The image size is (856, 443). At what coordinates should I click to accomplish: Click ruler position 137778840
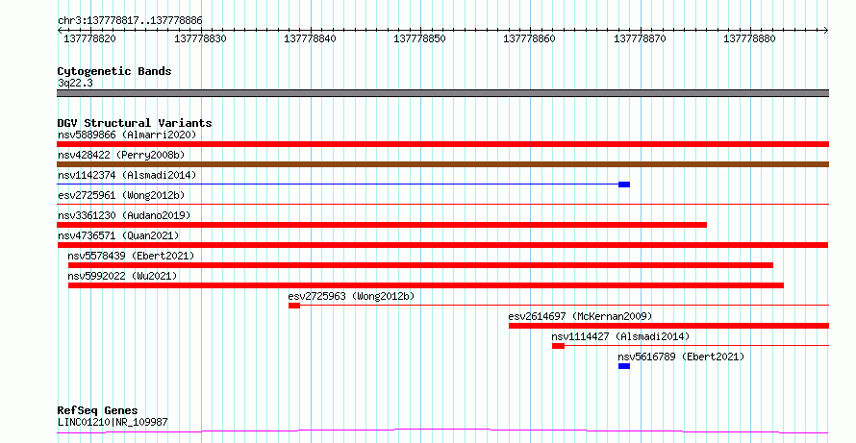click(310, 38)
